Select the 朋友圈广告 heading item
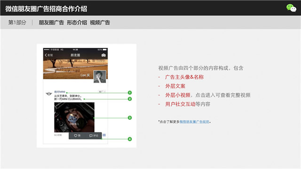 tap(51, 23)
